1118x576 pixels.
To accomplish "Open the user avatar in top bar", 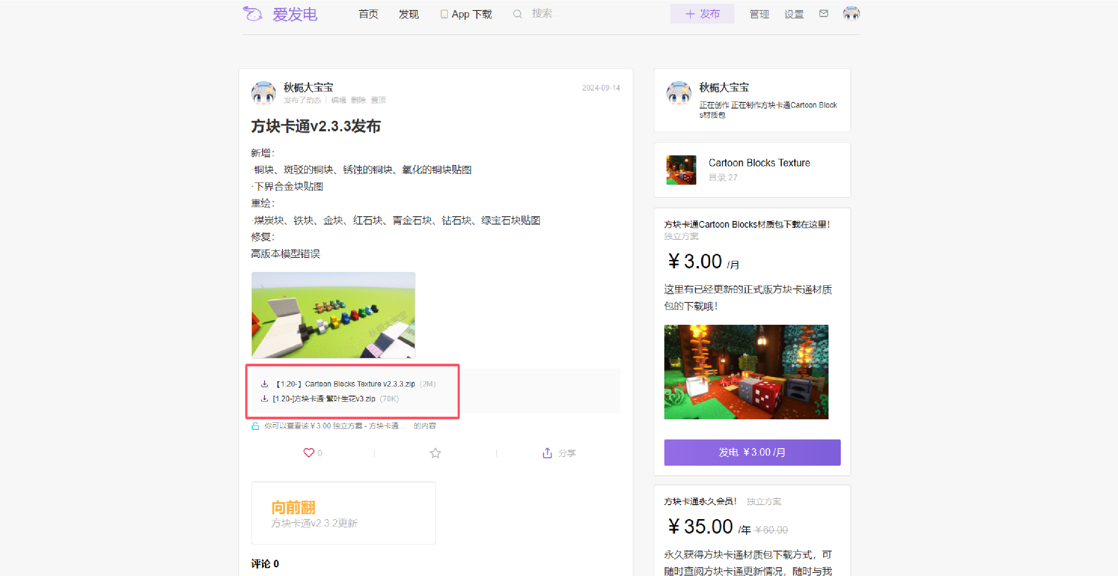I will click(x=851, y=14).
